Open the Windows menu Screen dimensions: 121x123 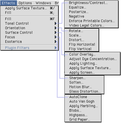pos(43,3)
